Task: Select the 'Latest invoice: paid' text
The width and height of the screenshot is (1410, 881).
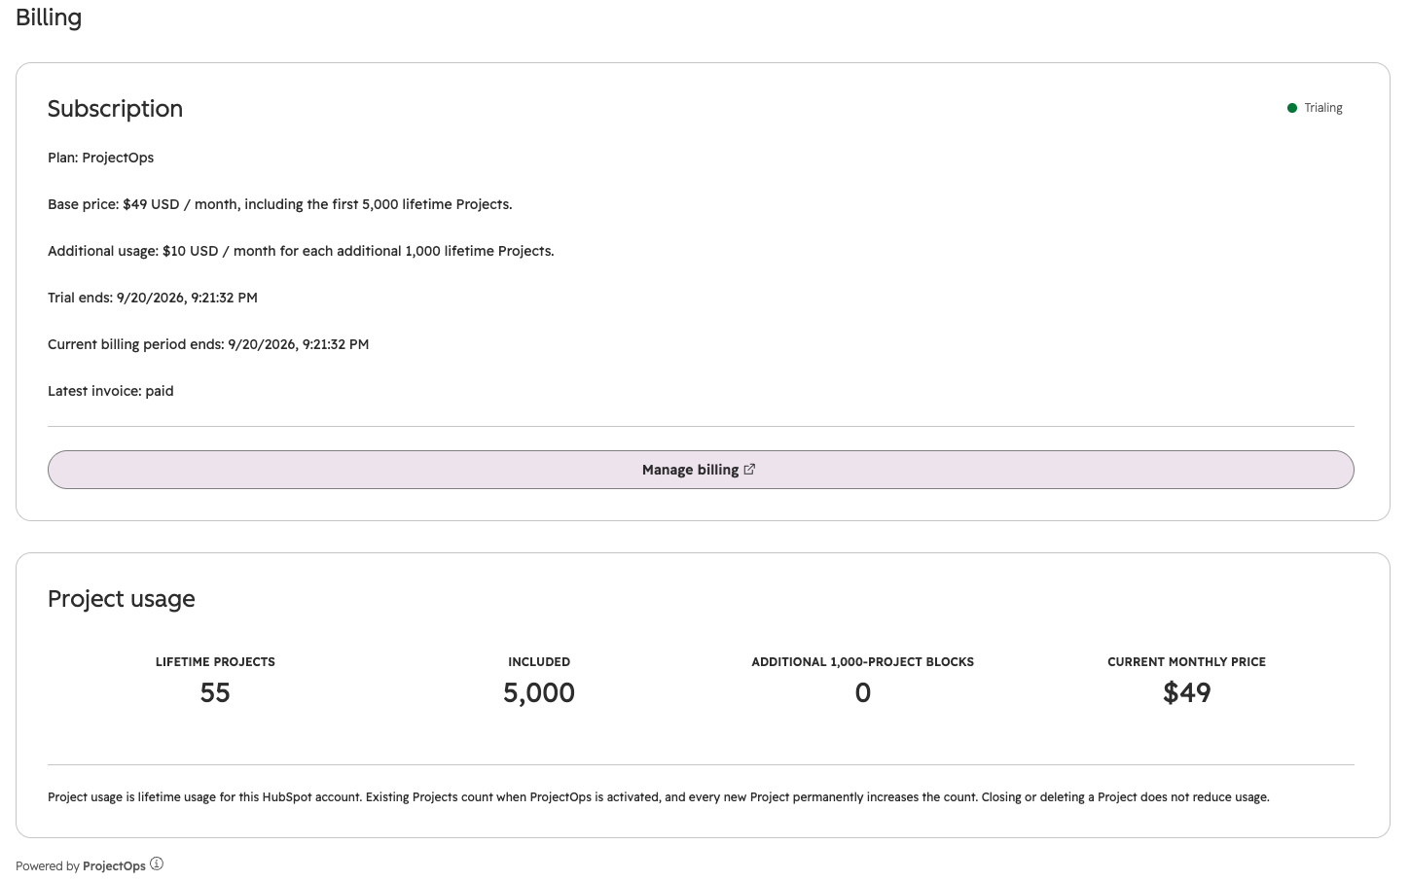Action: [x=111, y=391]
